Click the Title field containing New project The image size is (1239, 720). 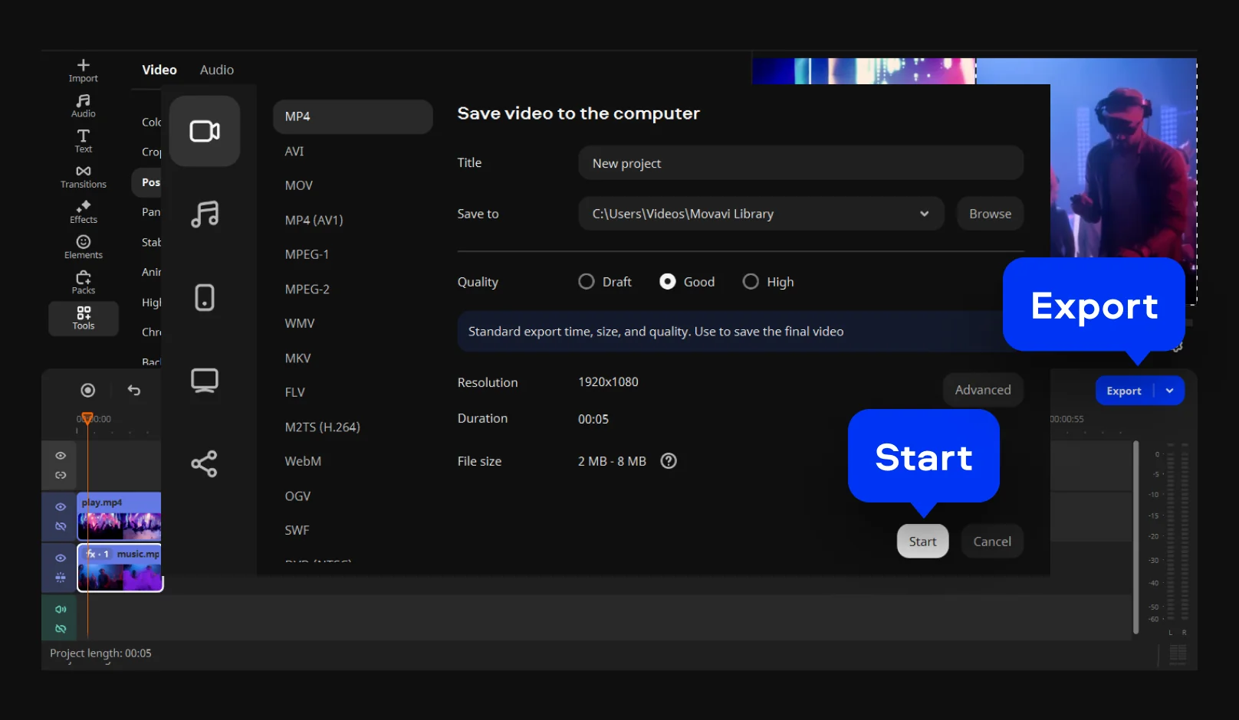point(800,163)
